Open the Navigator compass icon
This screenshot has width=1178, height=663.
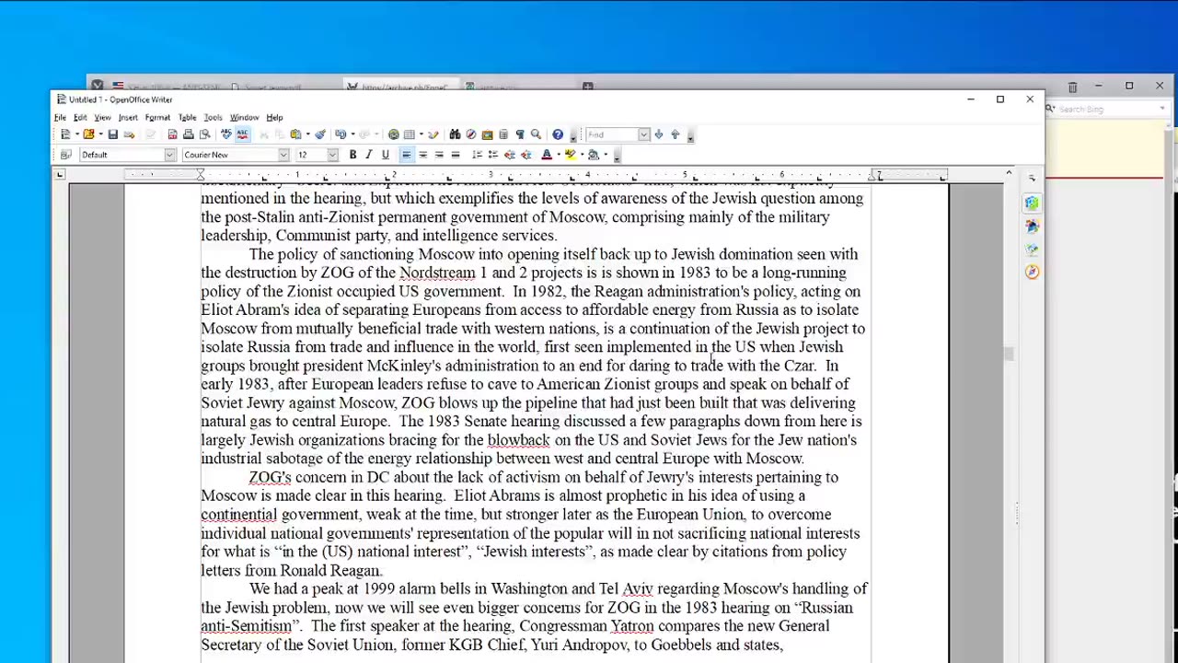471,134
